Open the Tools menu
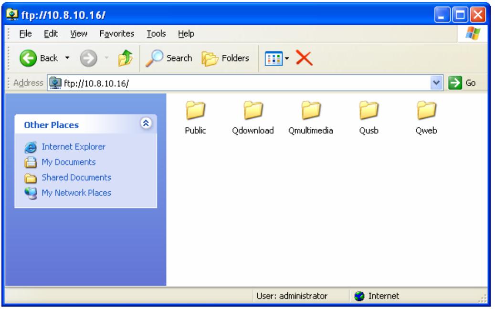Image resolution: width=495 pixels, height=309 pixels. pyautogui.click(x=156, y=33)
